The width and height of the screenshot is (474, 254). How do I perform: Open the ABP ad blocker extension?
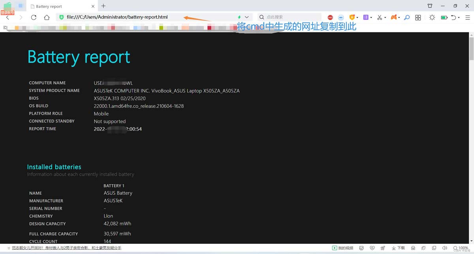[330, 17]
